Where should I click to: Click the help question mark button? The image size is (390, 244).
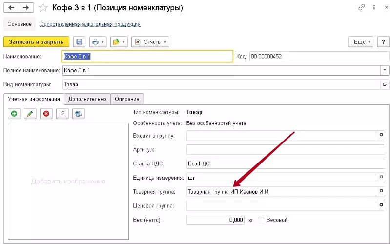click(383, 42)
